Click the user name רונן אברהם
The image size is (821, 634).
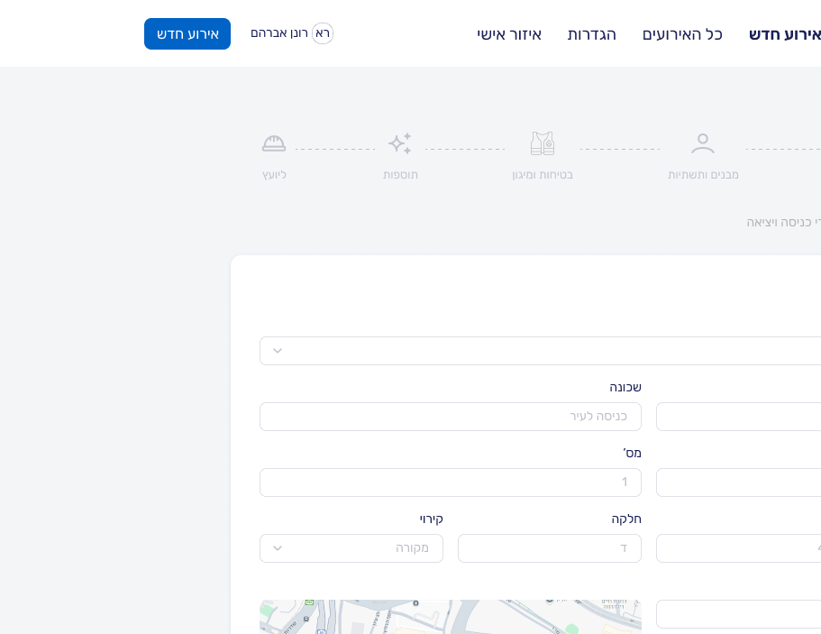click(279, 33)
